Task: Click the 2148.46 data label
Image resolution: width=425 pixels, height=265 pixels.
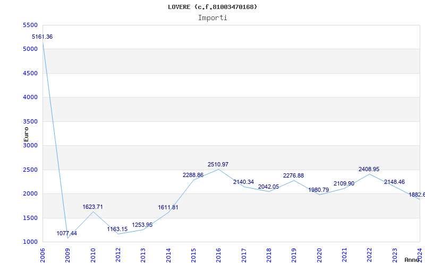Action: coord(394,182)
